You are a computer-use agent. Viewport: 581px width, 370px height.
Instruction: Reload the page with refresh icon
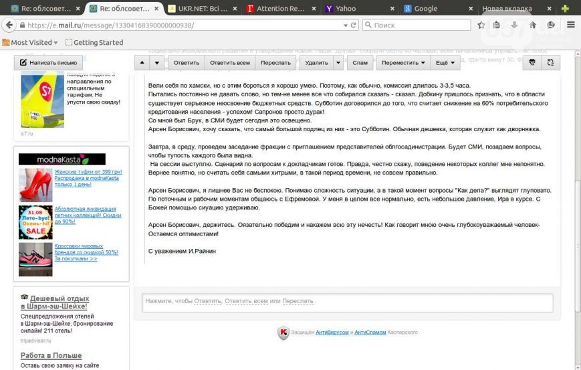pos(354,25)
